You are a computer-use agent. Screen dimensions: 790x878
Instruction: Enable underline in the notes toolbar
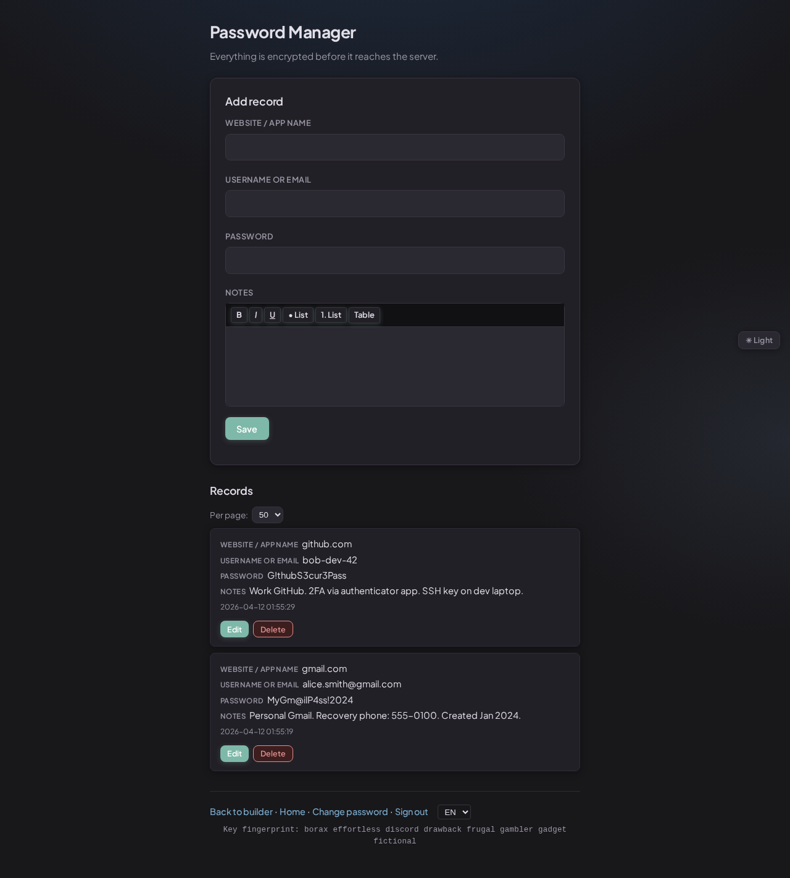pos(272,315)
